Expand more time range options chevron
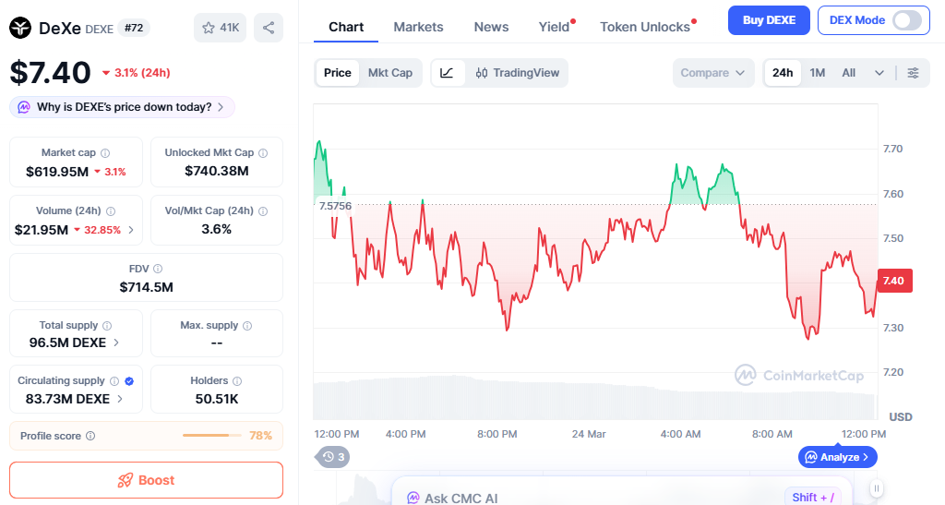The width and height of the screenshot is (945, 505). [879, 73]
